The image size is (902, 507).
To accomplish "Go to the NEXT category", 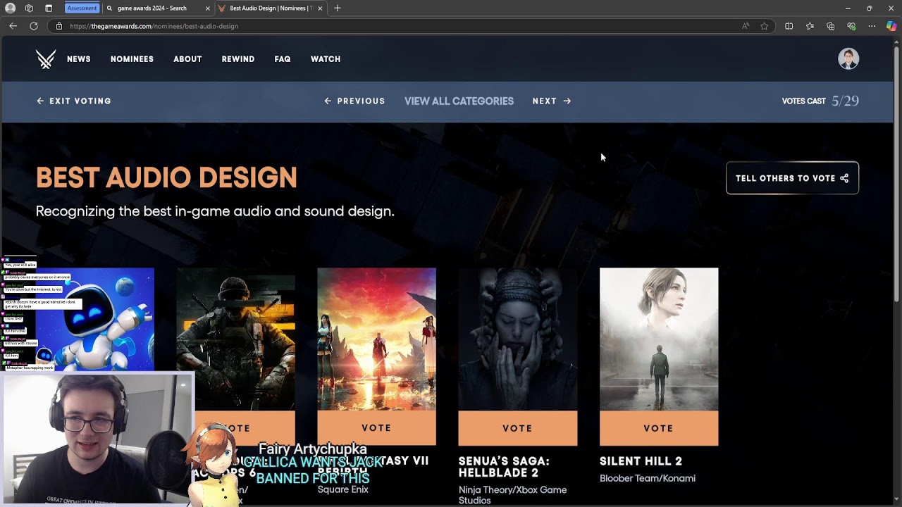I will click(x=552, y=101).
